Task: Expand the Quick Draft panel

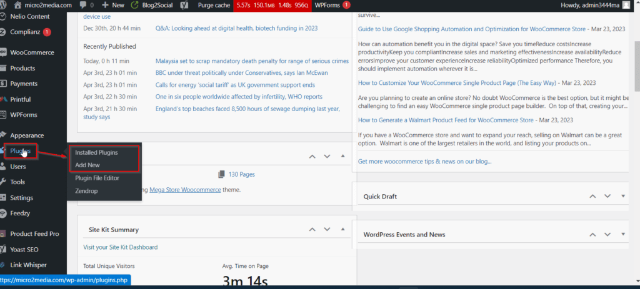Action: pyautogui.click(x=623, y=196)
